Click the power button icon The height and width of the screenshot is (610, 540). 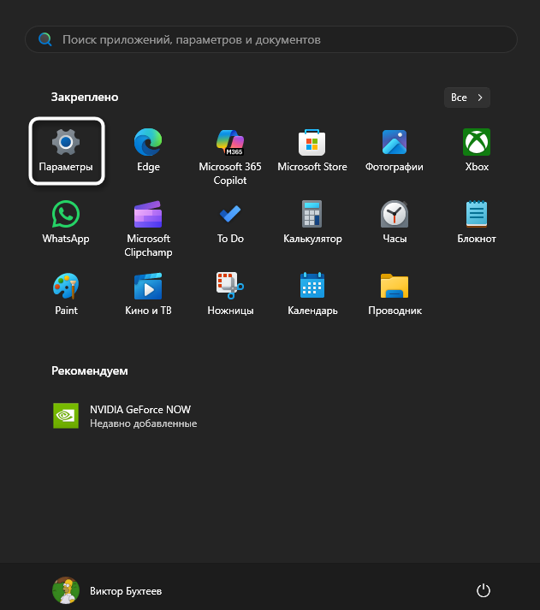point(484,590)
